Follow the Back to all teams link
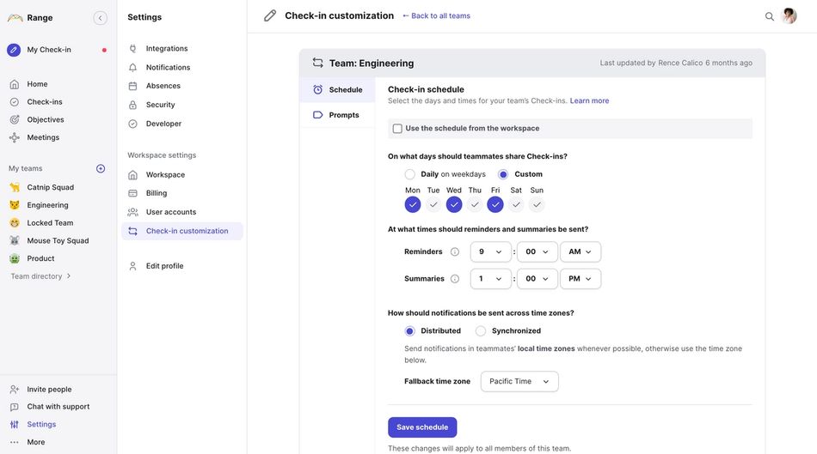 point(436,16)
